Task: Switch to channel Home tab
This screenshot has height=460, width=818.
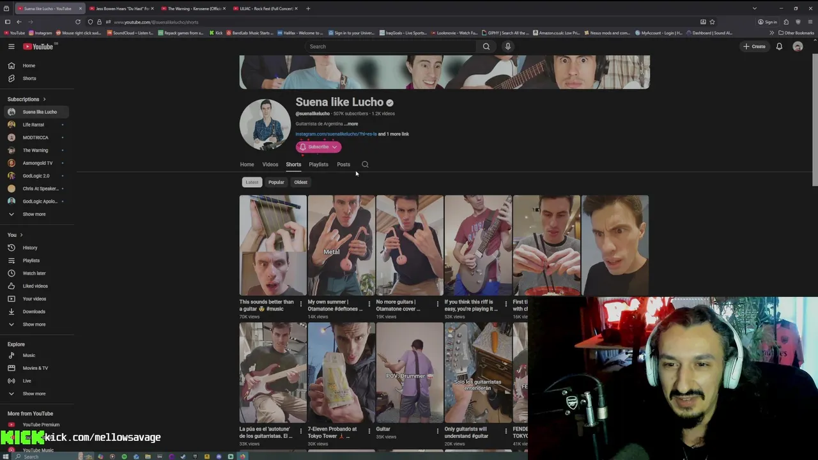Action: click(247, 164)
